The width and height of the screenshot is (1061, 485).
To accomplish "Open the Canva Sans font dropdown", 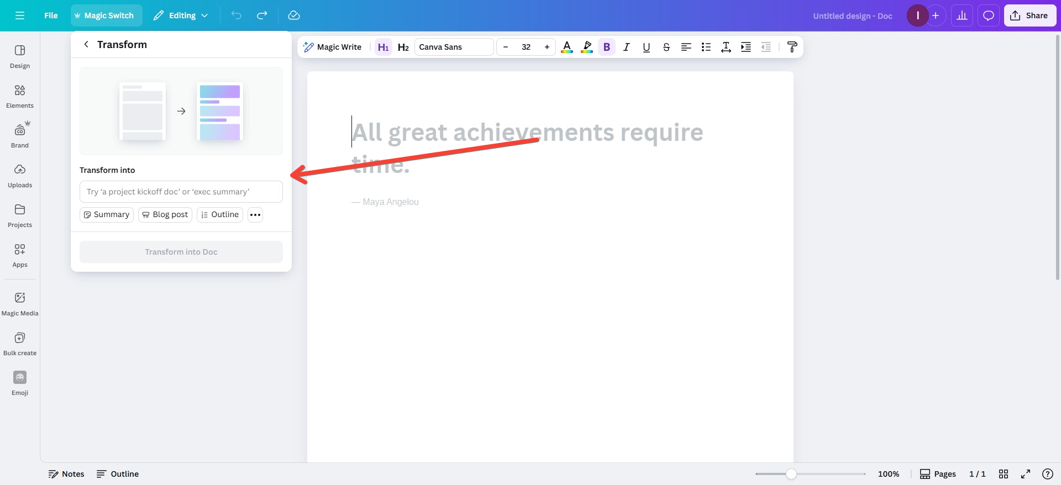I will pyautogui.click(x=454, y=47).
